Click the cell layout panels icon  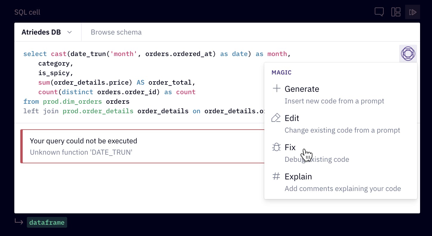pos(396,12)
